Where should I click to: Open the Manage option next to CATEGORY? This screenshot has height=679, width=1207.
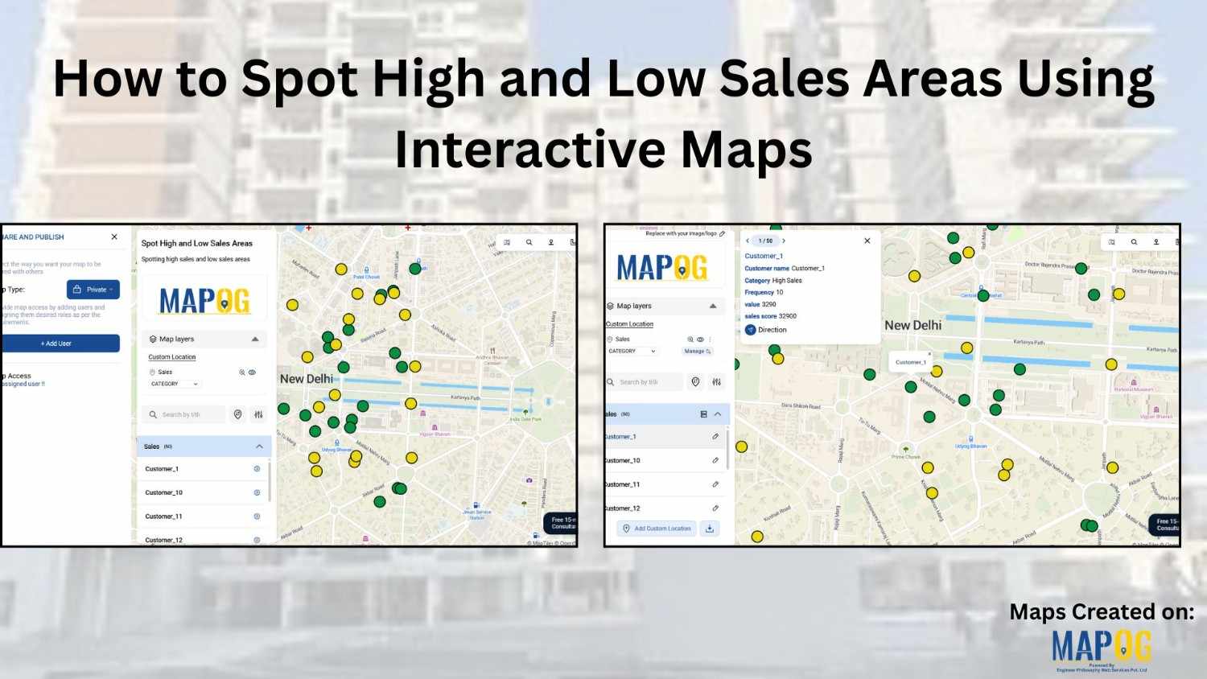696,349
